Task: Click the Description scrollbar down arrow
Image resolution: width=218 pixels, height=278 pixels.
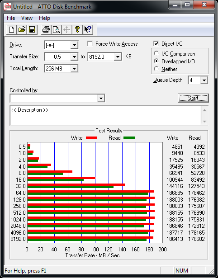Action: pos(204,122)
